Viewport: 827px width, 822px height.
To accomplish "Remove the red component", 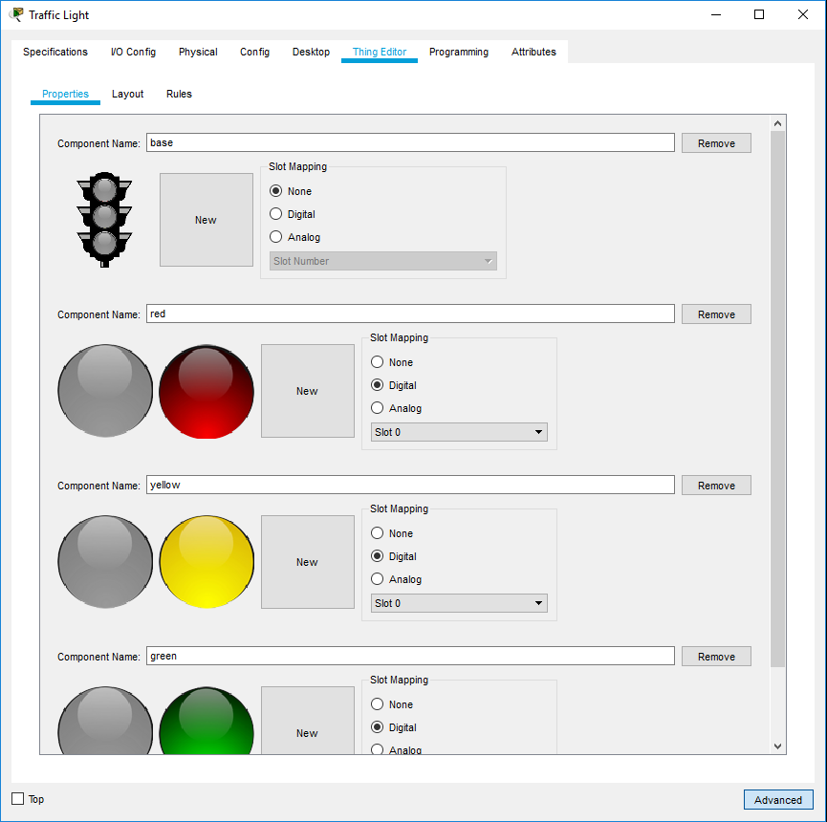I will 716,314.
